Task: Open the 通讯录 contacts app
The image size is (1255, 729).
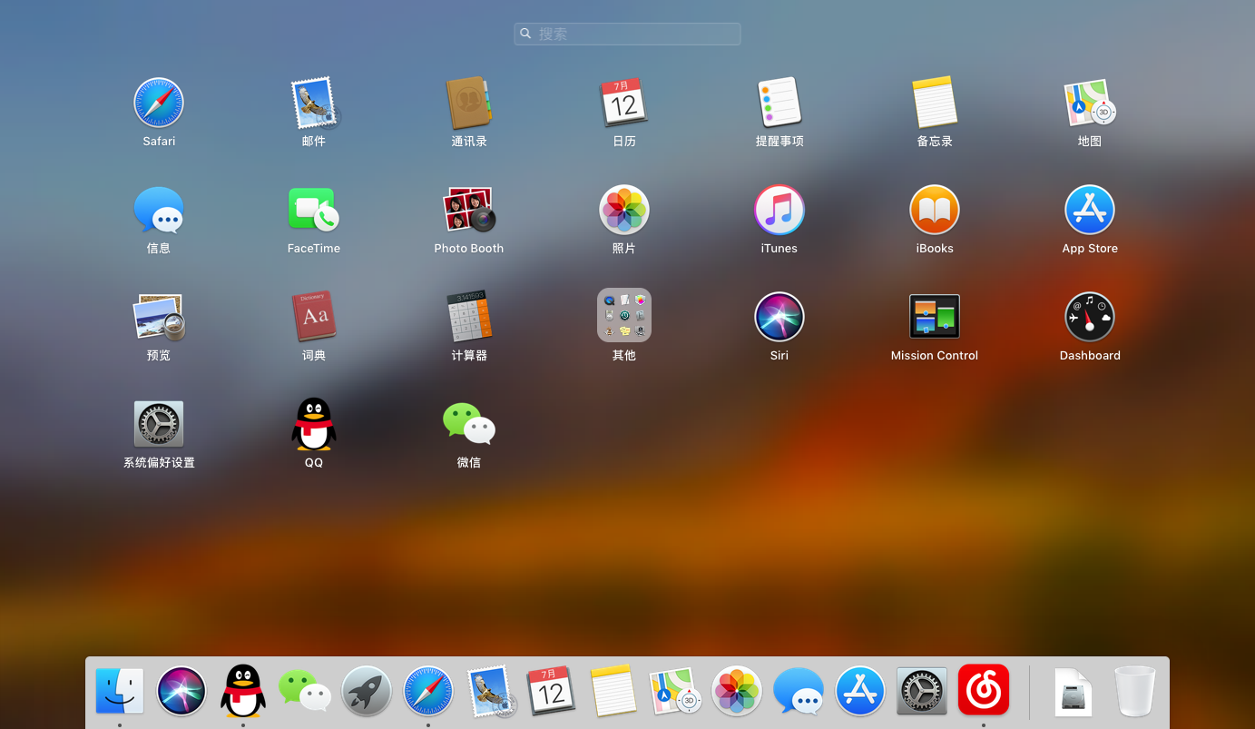Action: pos(469,103)
